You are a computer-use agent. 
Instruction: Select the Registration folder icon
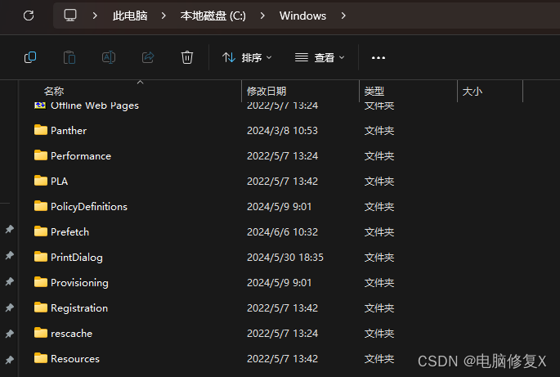tap(41, 307)
